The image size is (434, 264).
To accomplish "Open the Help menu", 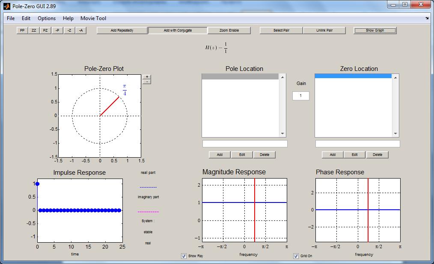I will coord(68,18).
